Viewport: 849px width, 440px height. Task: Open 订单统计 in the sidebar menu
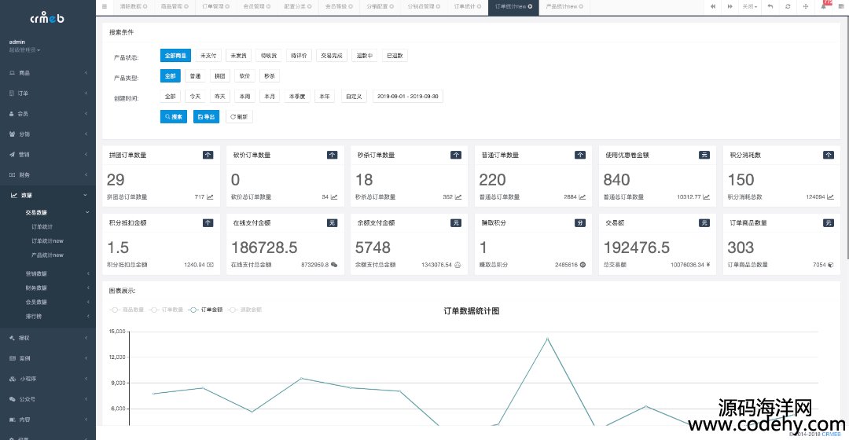pos(42,226)
